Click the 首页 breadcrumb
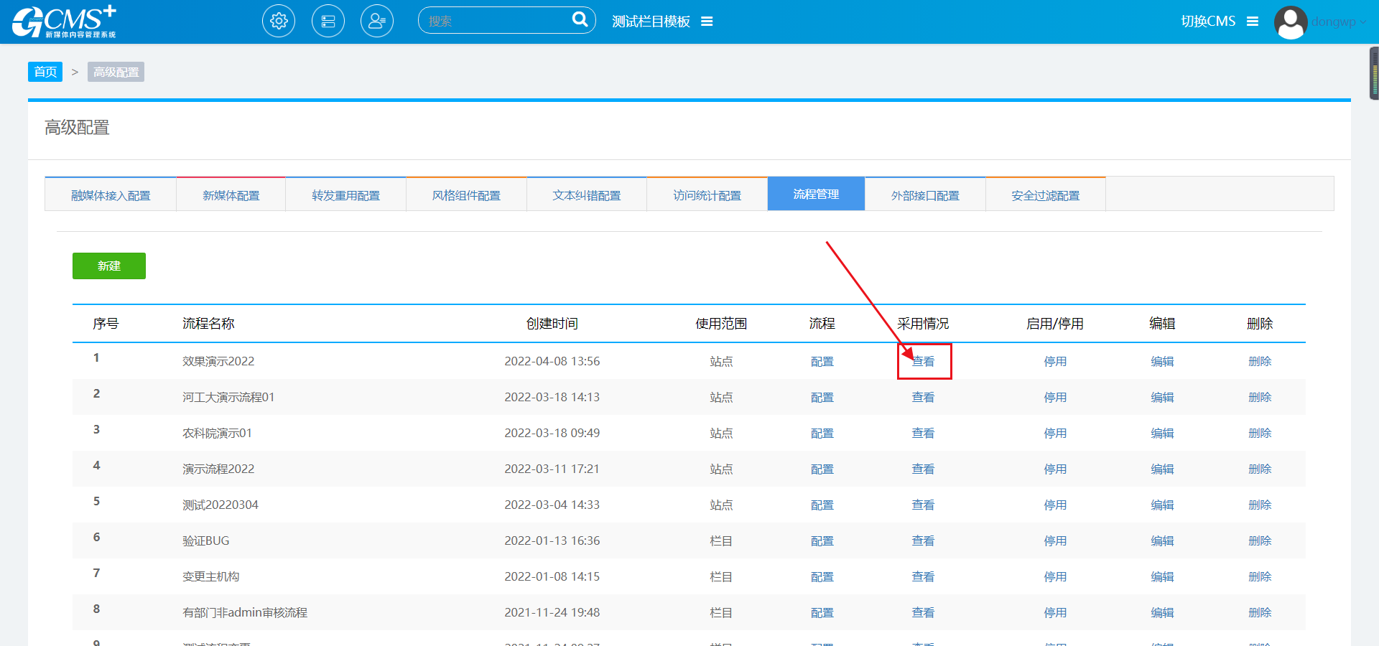 [x=45, y=72]
